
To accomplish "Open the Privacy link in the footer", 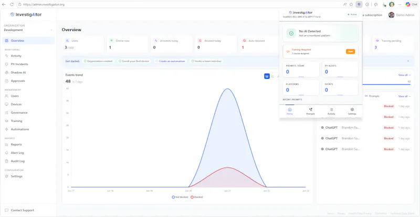I will [x=341, y=213].
